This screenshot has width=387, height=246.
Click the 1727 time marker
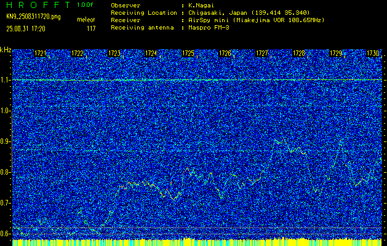pos(262,54)
